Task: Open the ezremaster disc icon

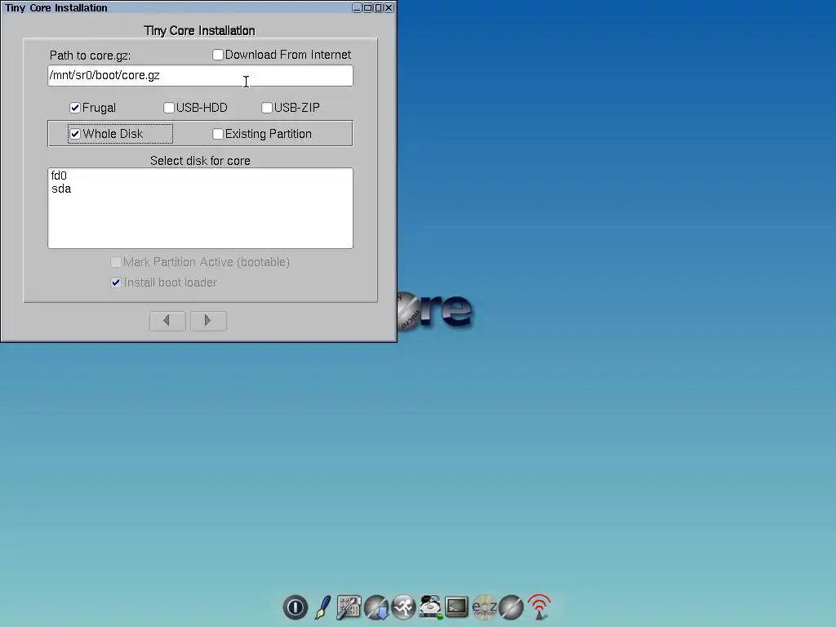Action: coord(484,607)
